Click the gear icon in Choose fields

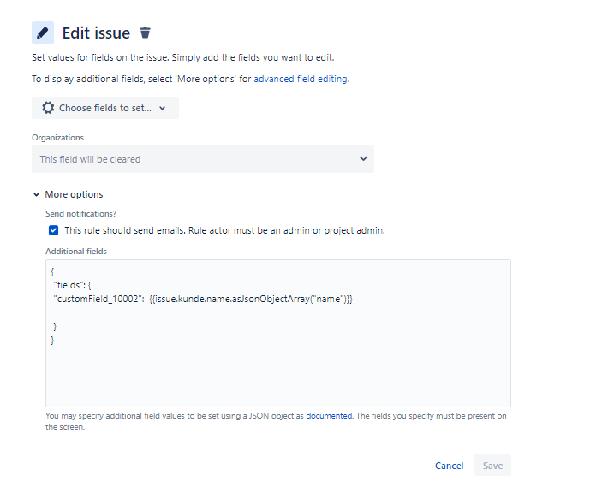(x=48, y=108)
